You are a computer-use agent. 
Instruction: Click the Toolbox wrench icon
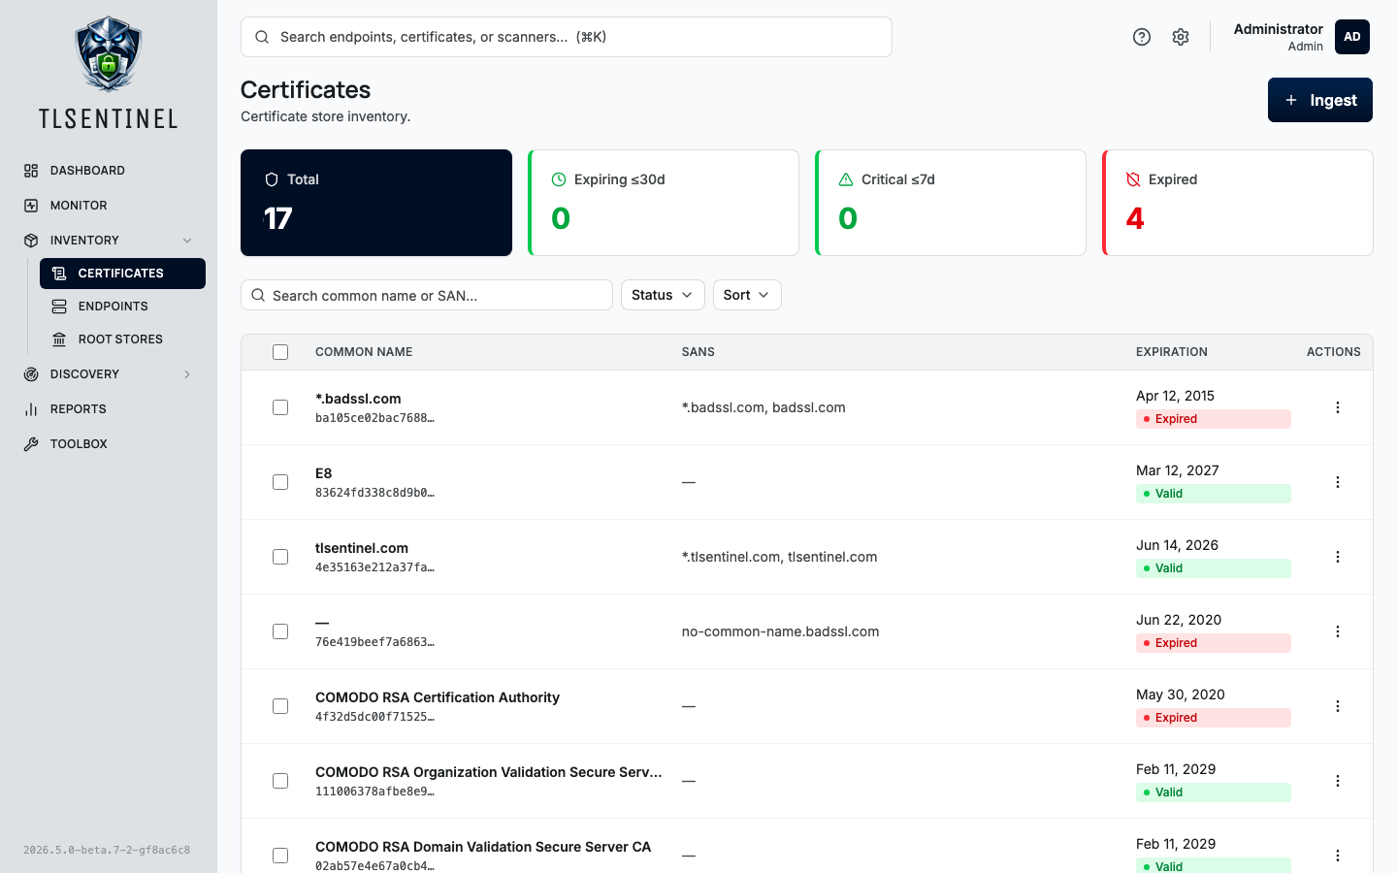click(x=31, y=444)
